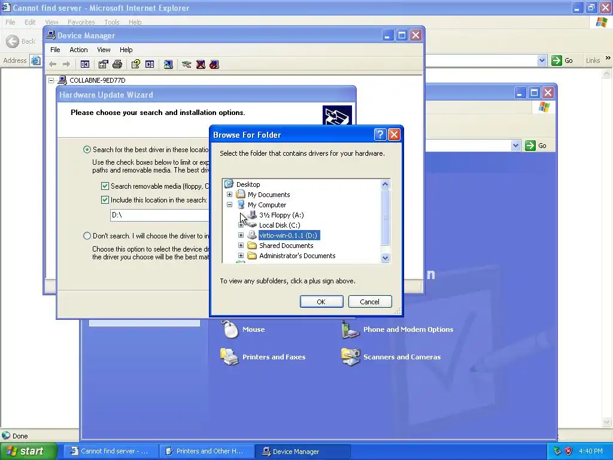
Task: Click the Internet Explorer Back arrow icon
Action: pos(13,41)
